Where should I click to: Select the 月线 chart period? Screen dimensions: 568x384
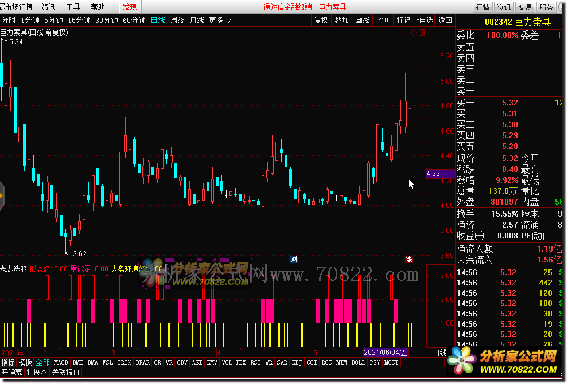[x=197, y=20]
